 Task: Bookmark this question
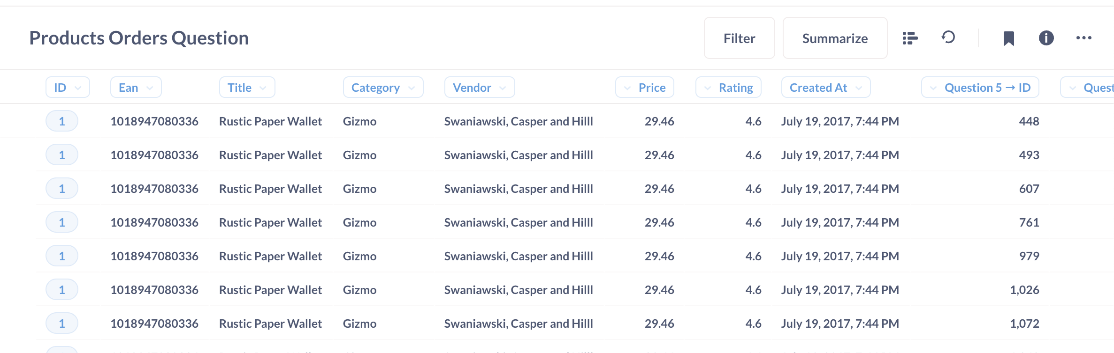[1009, 38]
